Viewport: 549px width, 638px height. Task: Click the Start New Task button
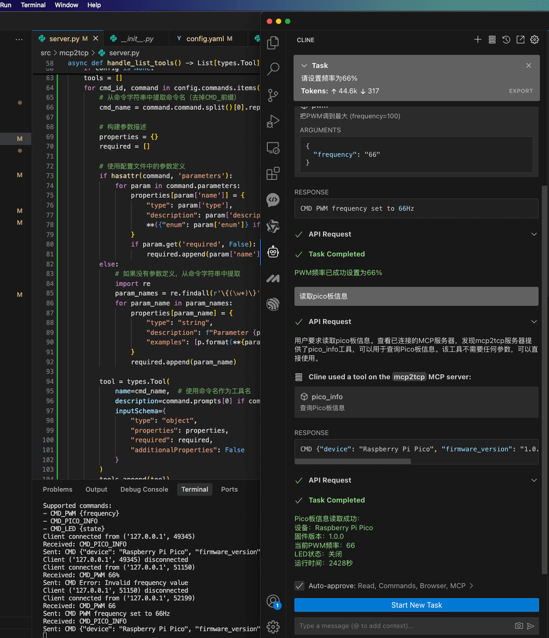(417, 605)
